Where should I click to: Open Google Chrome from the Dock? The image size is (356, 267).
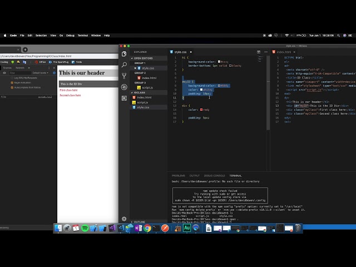pos(147,228)
